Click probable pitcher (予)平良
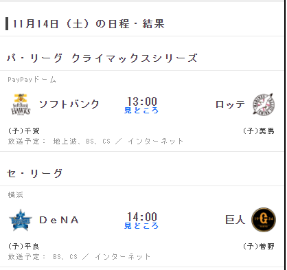 click(24, 246)
